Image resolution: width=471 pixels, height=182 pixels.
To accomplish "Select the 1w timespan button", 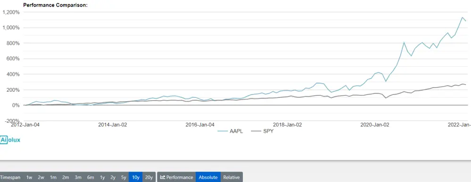I will pyautogui.click(x=29, y=177).
